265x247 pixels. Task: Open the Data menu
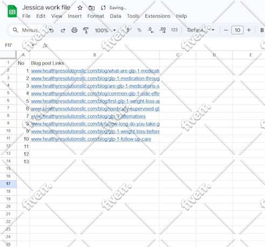115,16
